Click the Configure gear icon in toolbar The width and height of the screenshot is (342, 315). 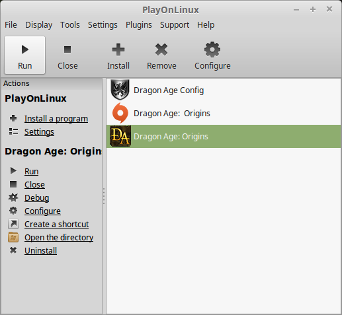pyautogui.click(x=212, y=50)
